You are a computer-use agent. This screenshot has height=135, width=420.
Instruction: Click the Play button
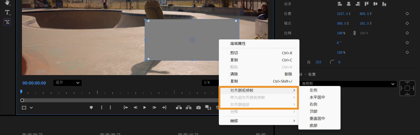tap(145, 107)
